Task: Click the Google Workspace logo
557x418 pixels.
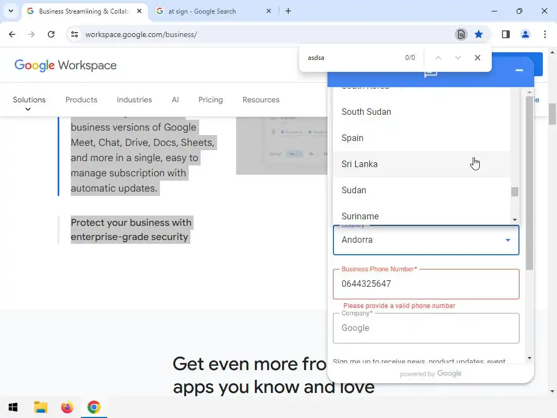Action: [x=65, y=65]
